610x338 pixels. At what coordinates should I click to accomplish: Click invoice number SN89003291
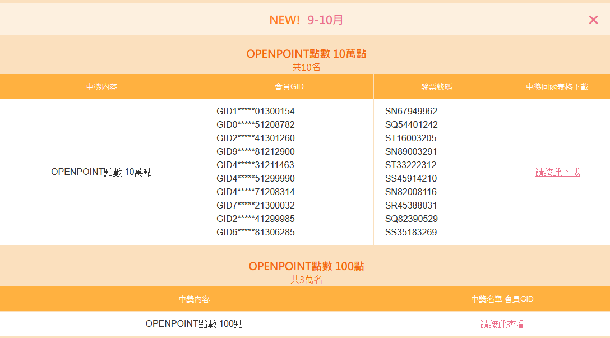(411, 151)
